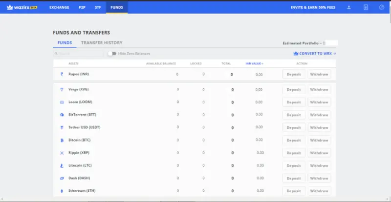Click the search magnifier icon
Screen dimensions: 391x202
point(56,54)
